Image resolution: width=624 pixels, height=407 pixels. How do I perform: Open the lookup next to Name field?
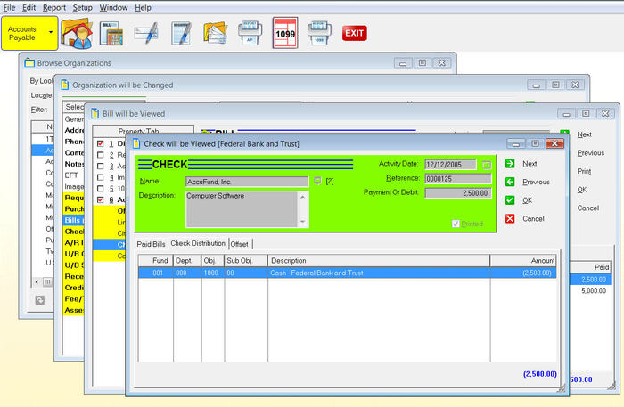(x=316, y=181)
